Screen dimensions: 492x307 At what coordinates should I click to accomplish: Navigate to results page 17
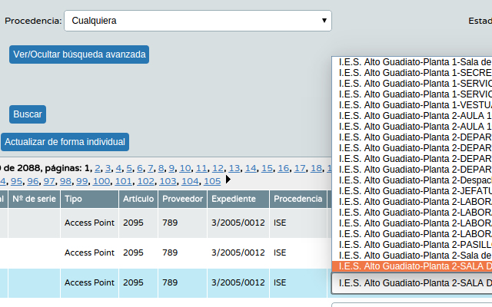tap(300, 168)
